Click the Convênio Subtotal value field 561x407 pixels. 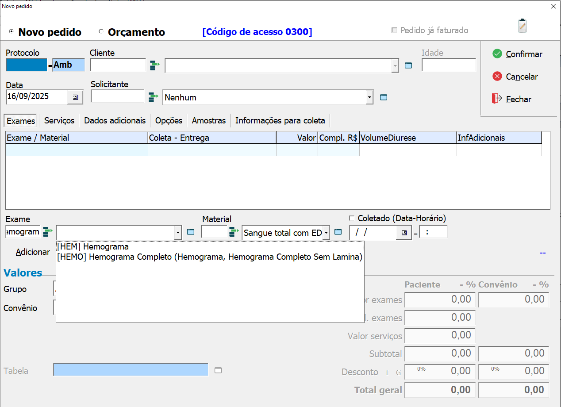click(x=514, y=353)
